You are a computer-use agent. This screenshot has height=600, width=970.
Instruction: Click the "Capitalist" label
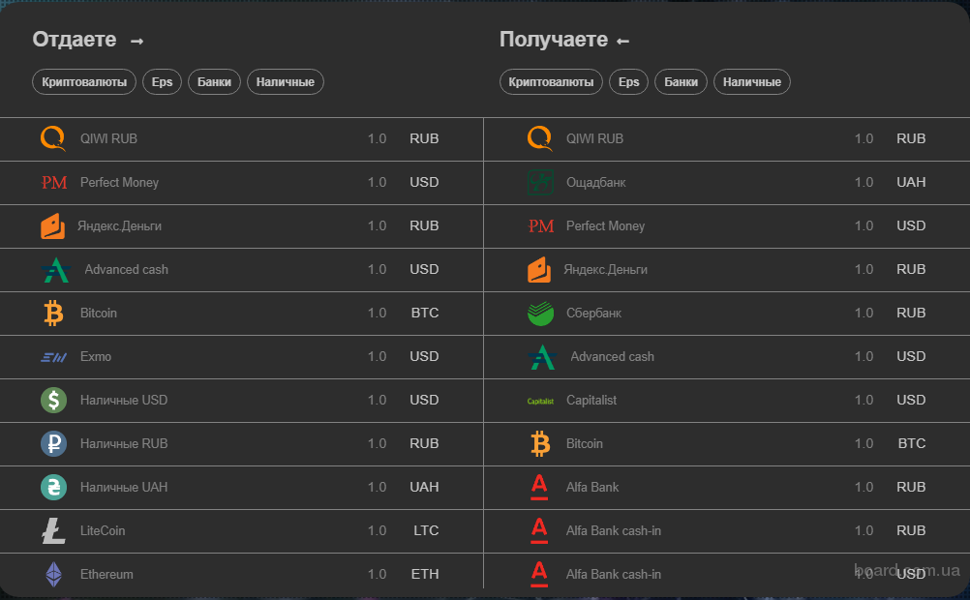(x=591, y=401)
